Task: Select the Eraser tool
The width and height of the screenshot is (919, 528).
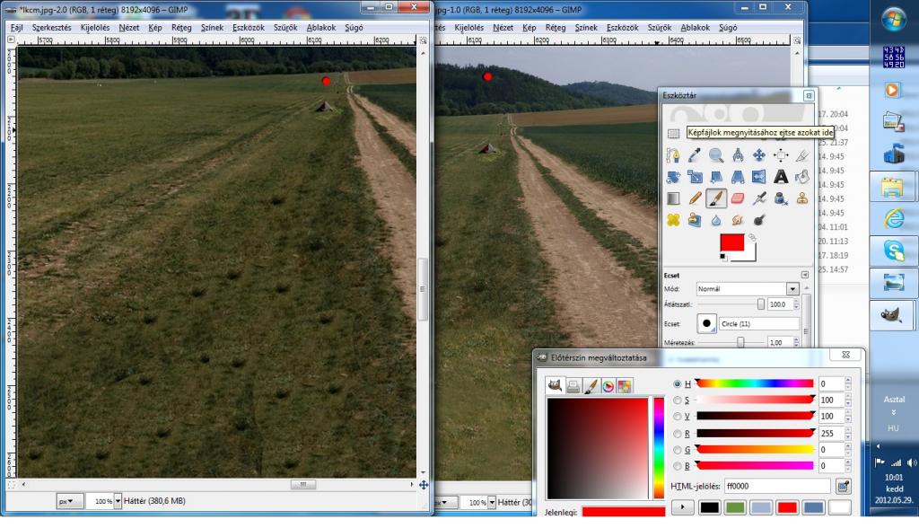Action: point(738,198)
